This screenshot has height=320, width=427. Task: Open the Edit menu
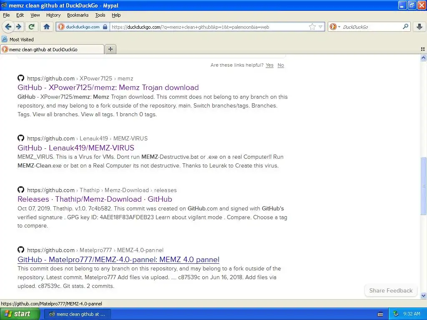click(x=20, y=15)
